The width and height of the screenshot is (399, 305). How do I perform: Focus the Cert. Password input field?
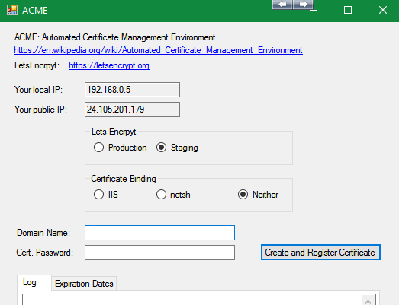159,253
